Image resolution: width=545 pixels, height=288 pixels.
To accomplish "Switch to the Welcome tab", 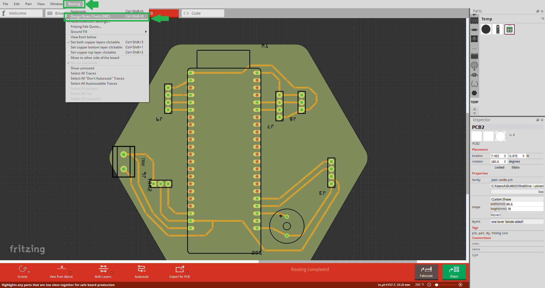I will point(21,13).
